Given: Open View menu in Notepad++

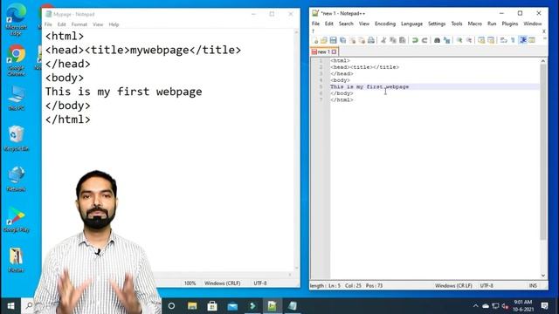Looking at the screenshot, I should coord(363,24).
